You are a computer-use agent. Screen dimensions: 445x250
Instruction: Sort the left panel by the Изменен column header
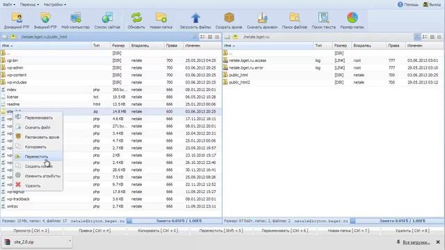click(202, 45)
